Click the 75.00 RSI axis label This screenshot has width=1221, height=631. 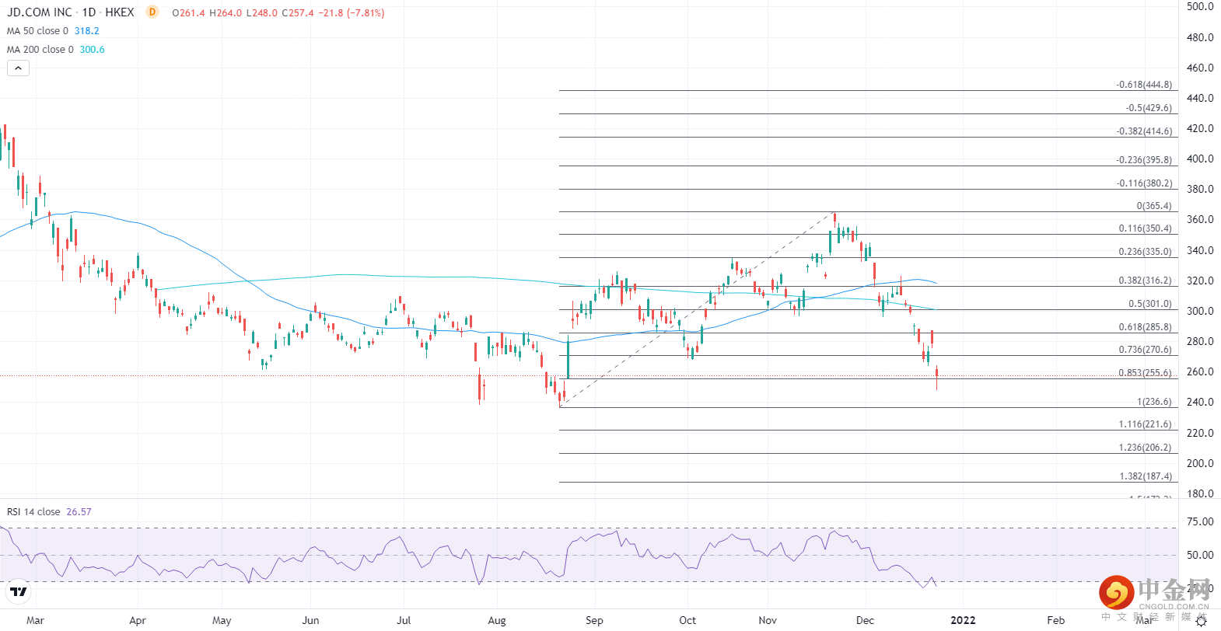[1202, 521]
